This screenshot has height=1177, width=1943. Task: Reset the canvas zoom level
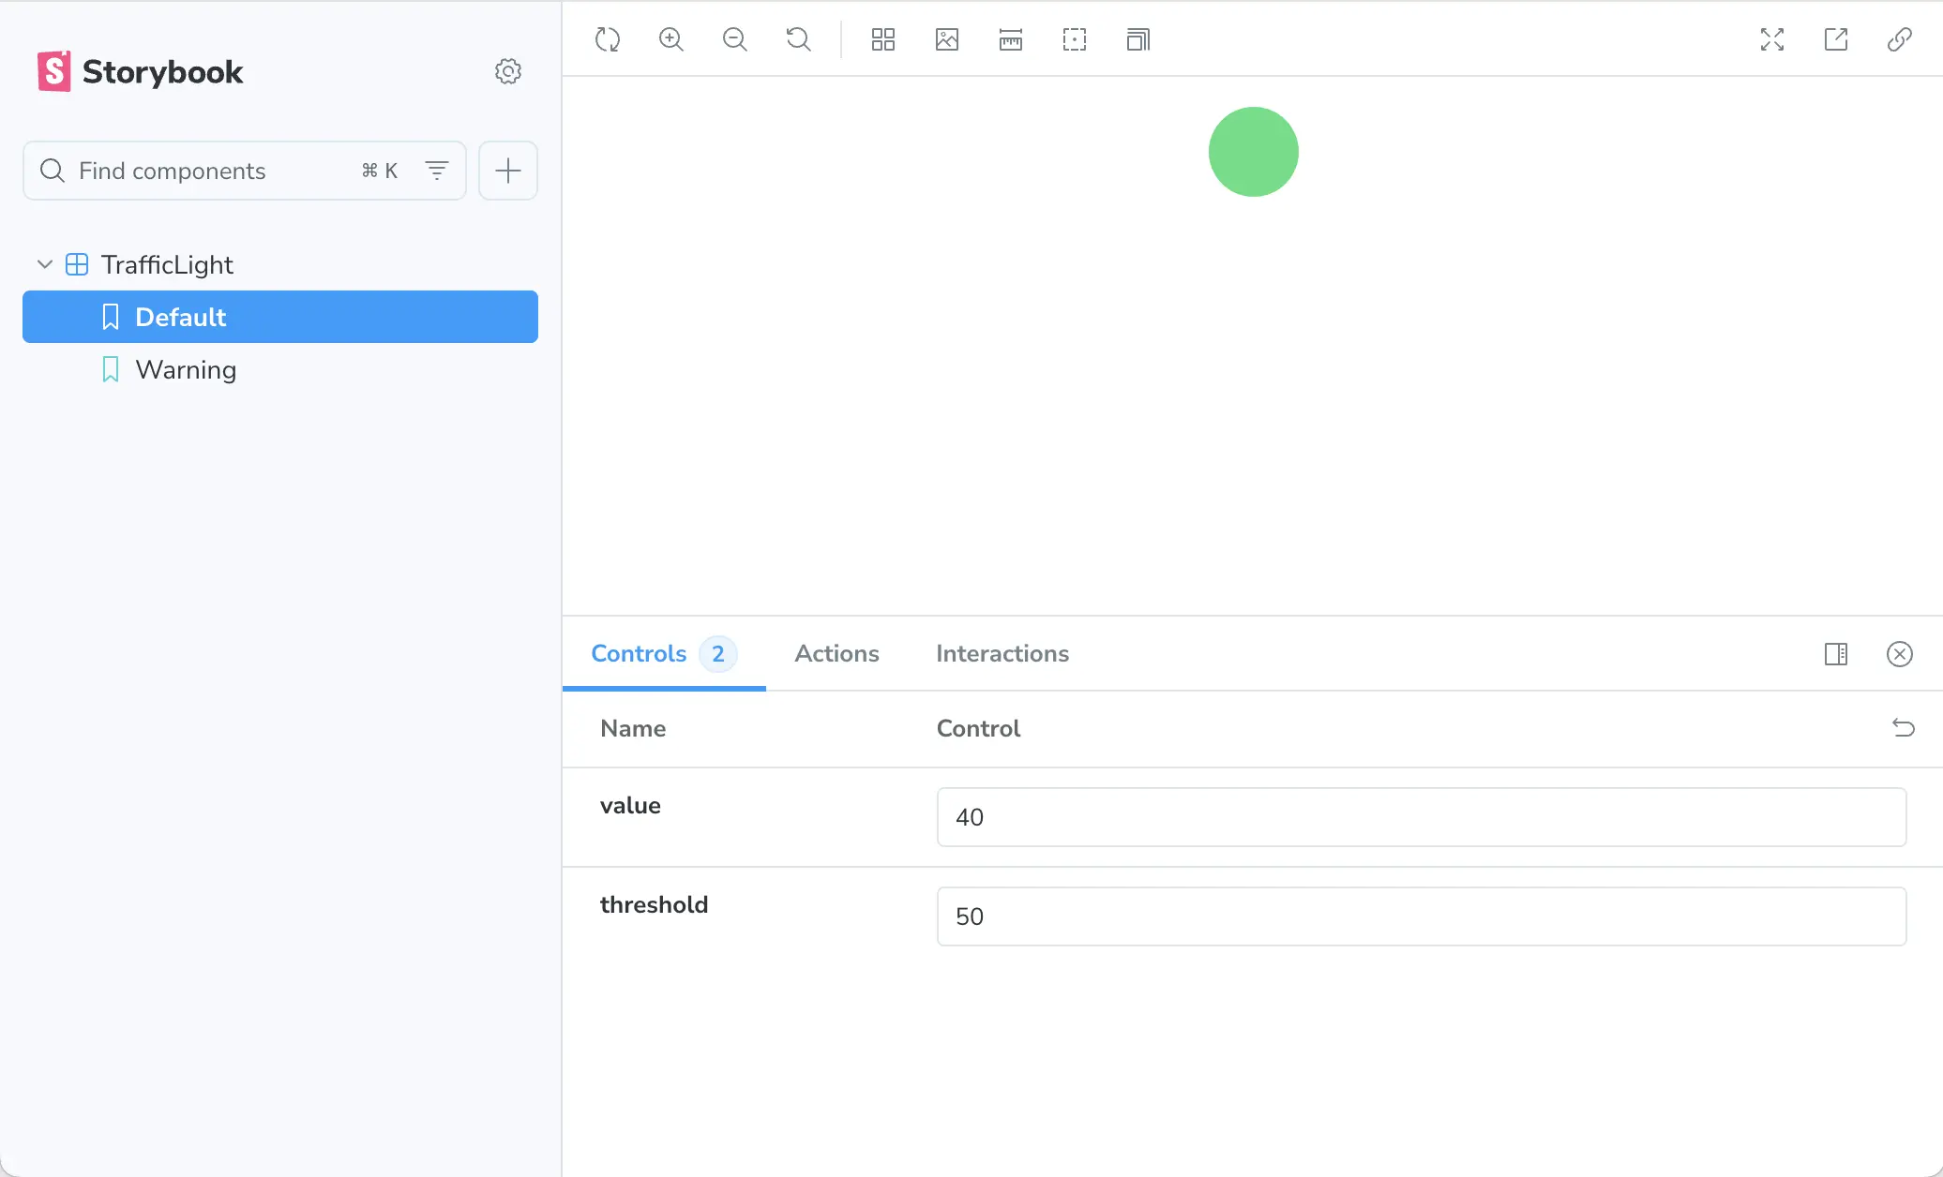[799, 39]
